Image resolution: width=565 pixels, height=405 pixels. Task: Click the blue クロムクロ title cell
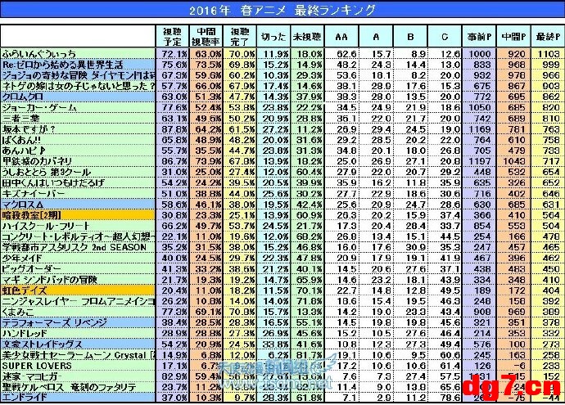[x=78, y=97]
